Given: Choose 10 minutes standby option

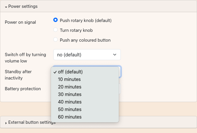Looking at the screenshot, I should [x=69, y=79].
